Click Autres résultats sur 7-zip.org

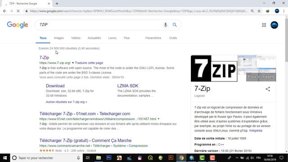point(67,102)
